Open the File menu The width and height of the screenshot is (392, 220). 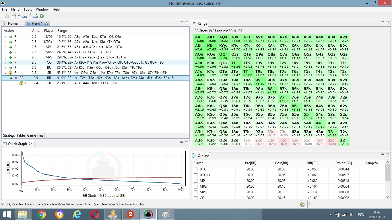tap(4, 9)
